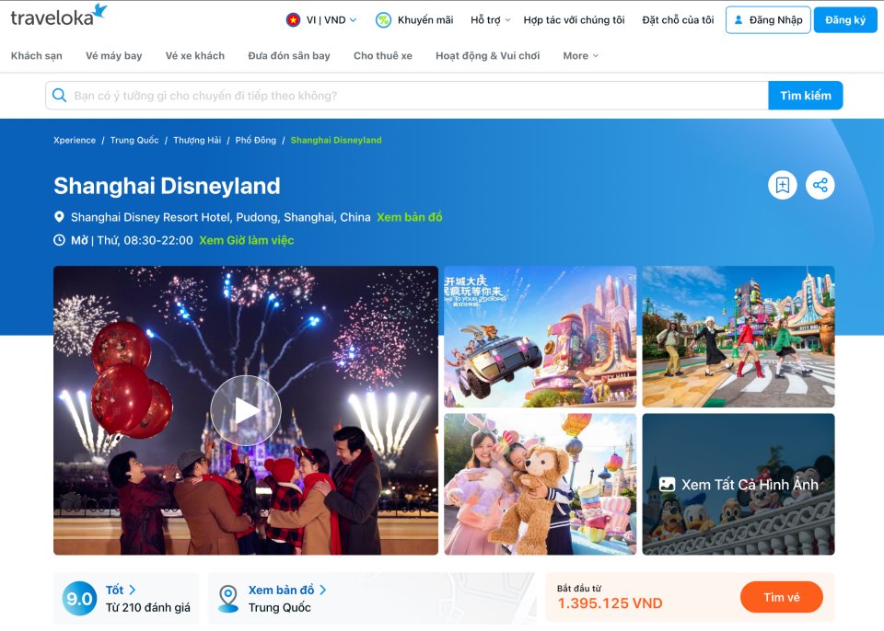Open the Tốt reviews chevron link
The image size is (884, 631).
121,590
